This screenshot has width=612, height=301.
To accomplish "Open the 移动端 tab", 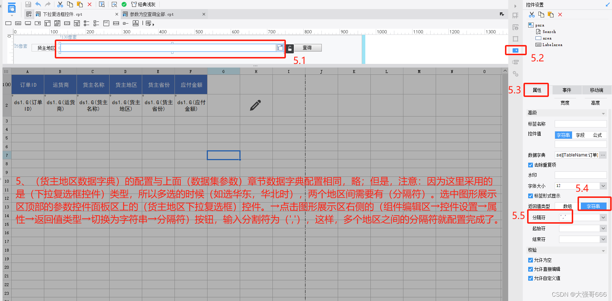I will pyautogui.click(x=596, y=90).
